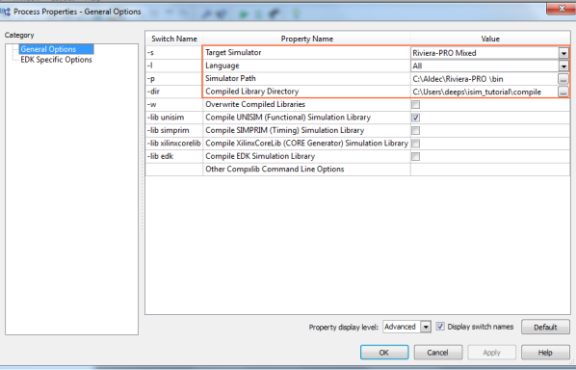Screen dimensions: 576x370
Task: Click the '-s' switch name cell
Action: pos(174,53)
